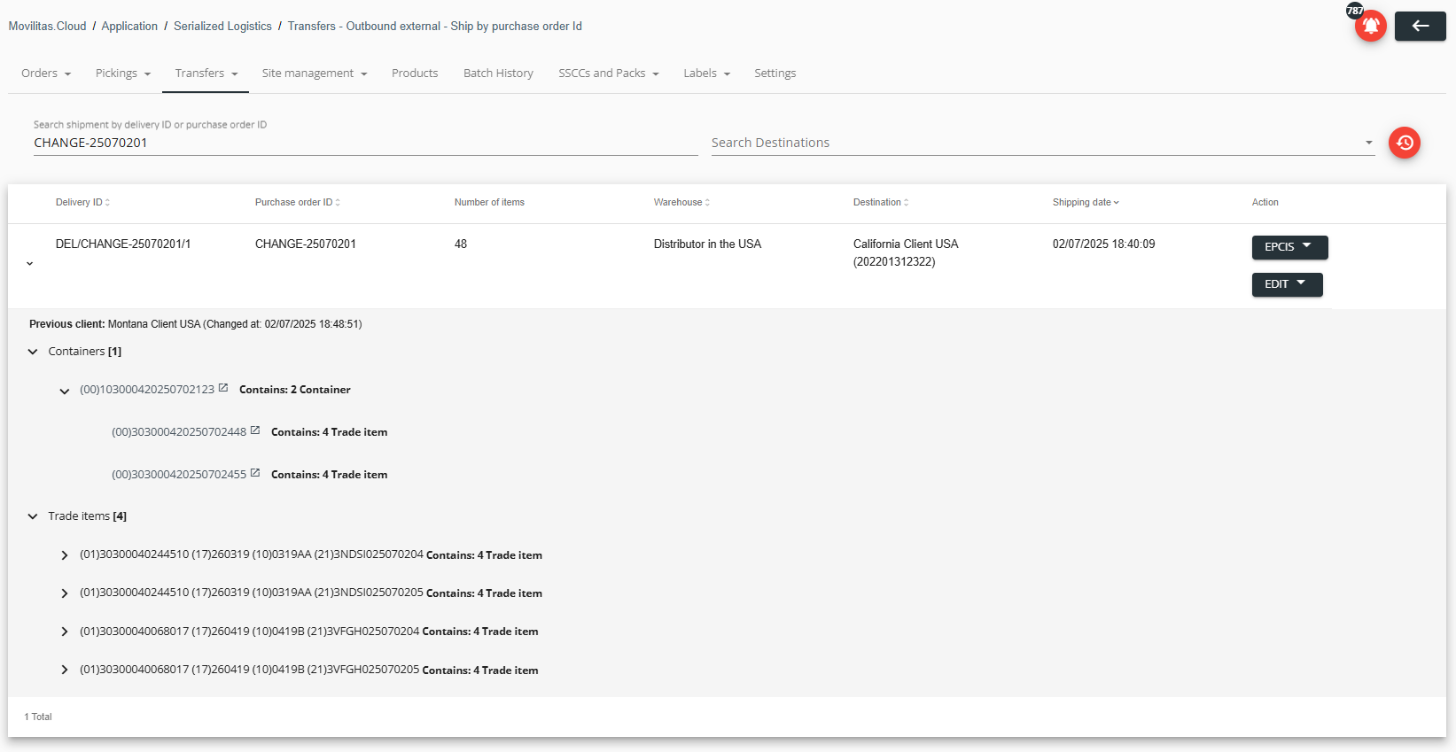Sort by Purchase order ID column
Viewport: 1456px width, 752px height.
[297, 203]
